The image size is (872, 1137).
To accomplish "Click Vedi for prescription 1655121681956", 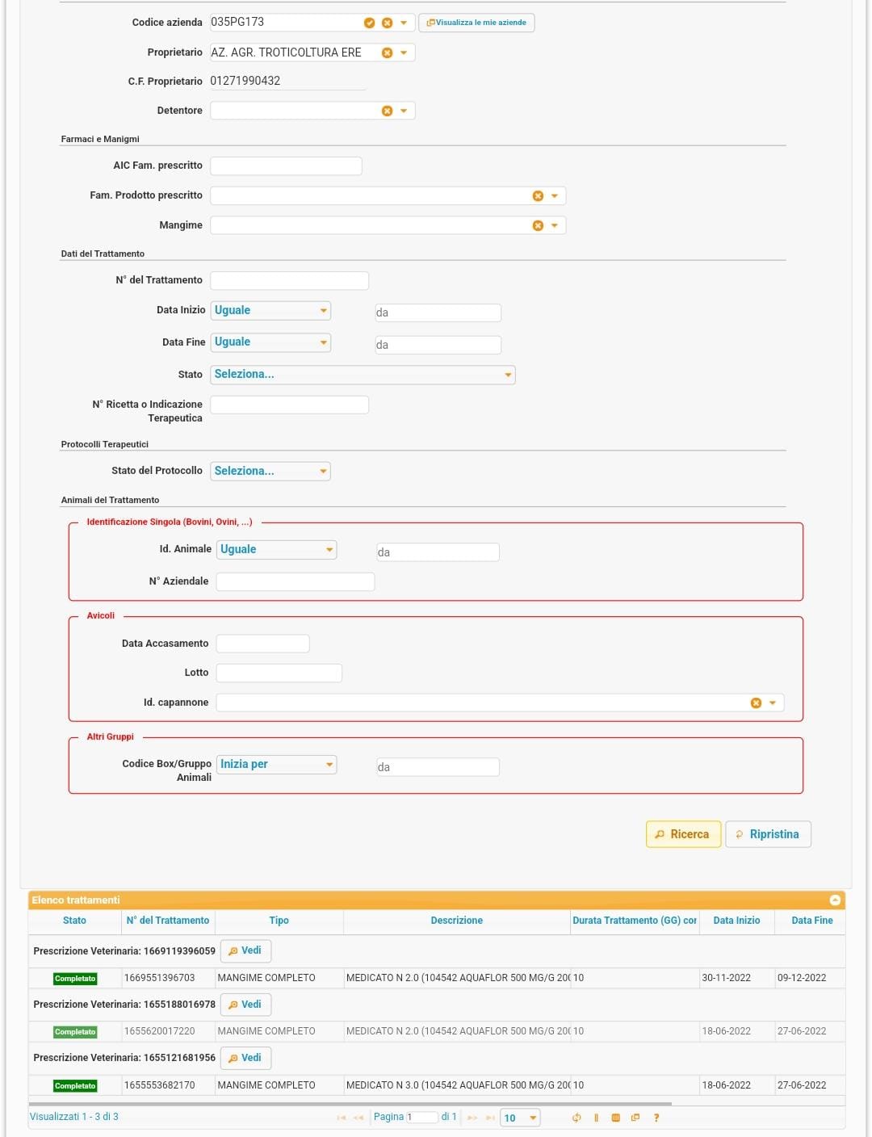I will coord(245,1058).
